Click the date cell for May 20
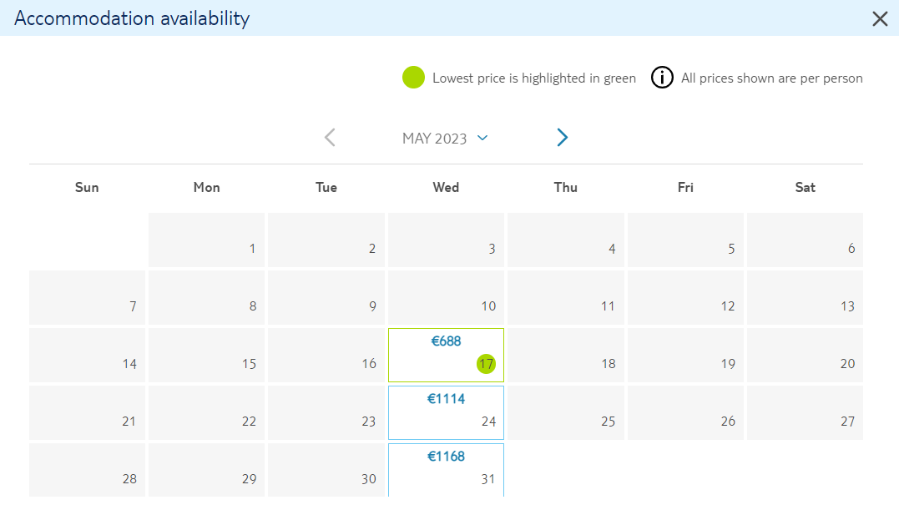Viewport: 899px width, 510px height. [x=805, y=356]
